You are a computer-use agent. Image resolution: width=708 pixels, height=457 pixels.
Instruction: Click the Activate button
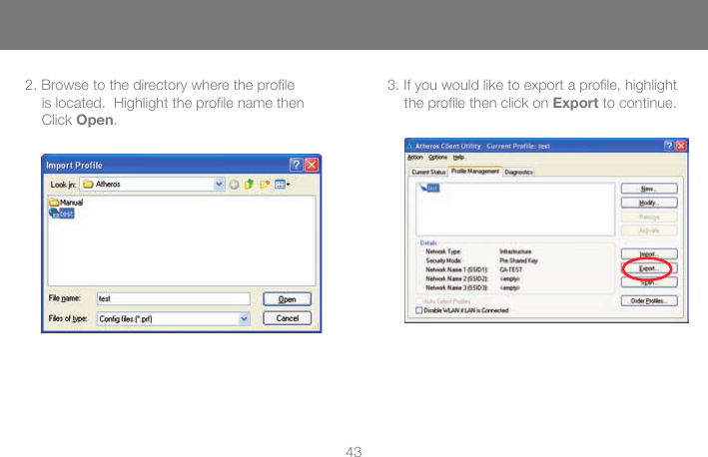[649, 230]
